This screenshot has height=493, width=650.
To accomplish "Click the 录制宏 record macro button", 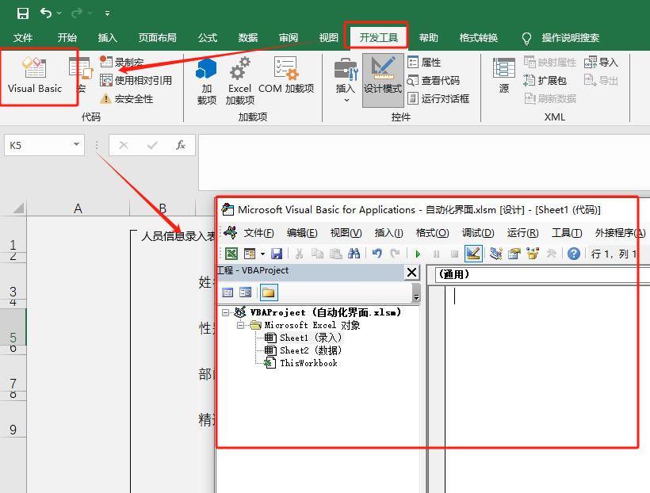I will (122, 62).
